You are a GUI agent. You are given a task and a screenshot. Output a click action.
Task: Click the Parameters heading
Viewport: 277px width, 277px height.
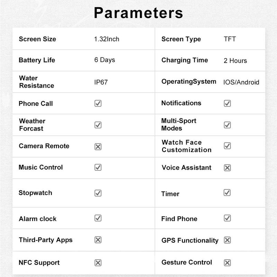[x=138, y=13]
